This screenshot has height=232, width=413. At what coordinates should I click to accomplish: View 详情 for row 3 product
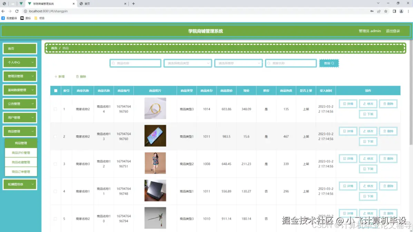pyautogui.click(x=348, y=159)
